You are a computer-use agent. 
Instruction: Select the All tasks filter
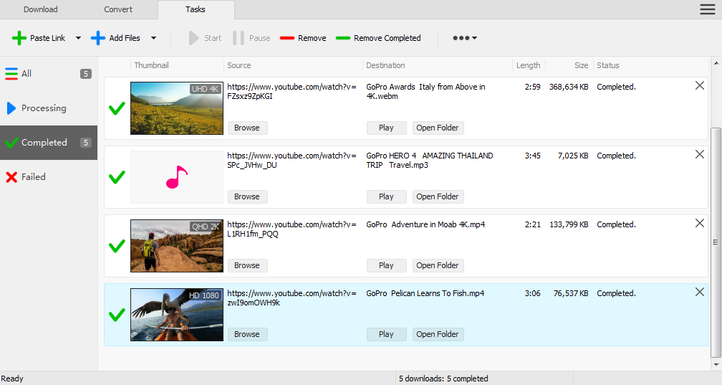49,74
